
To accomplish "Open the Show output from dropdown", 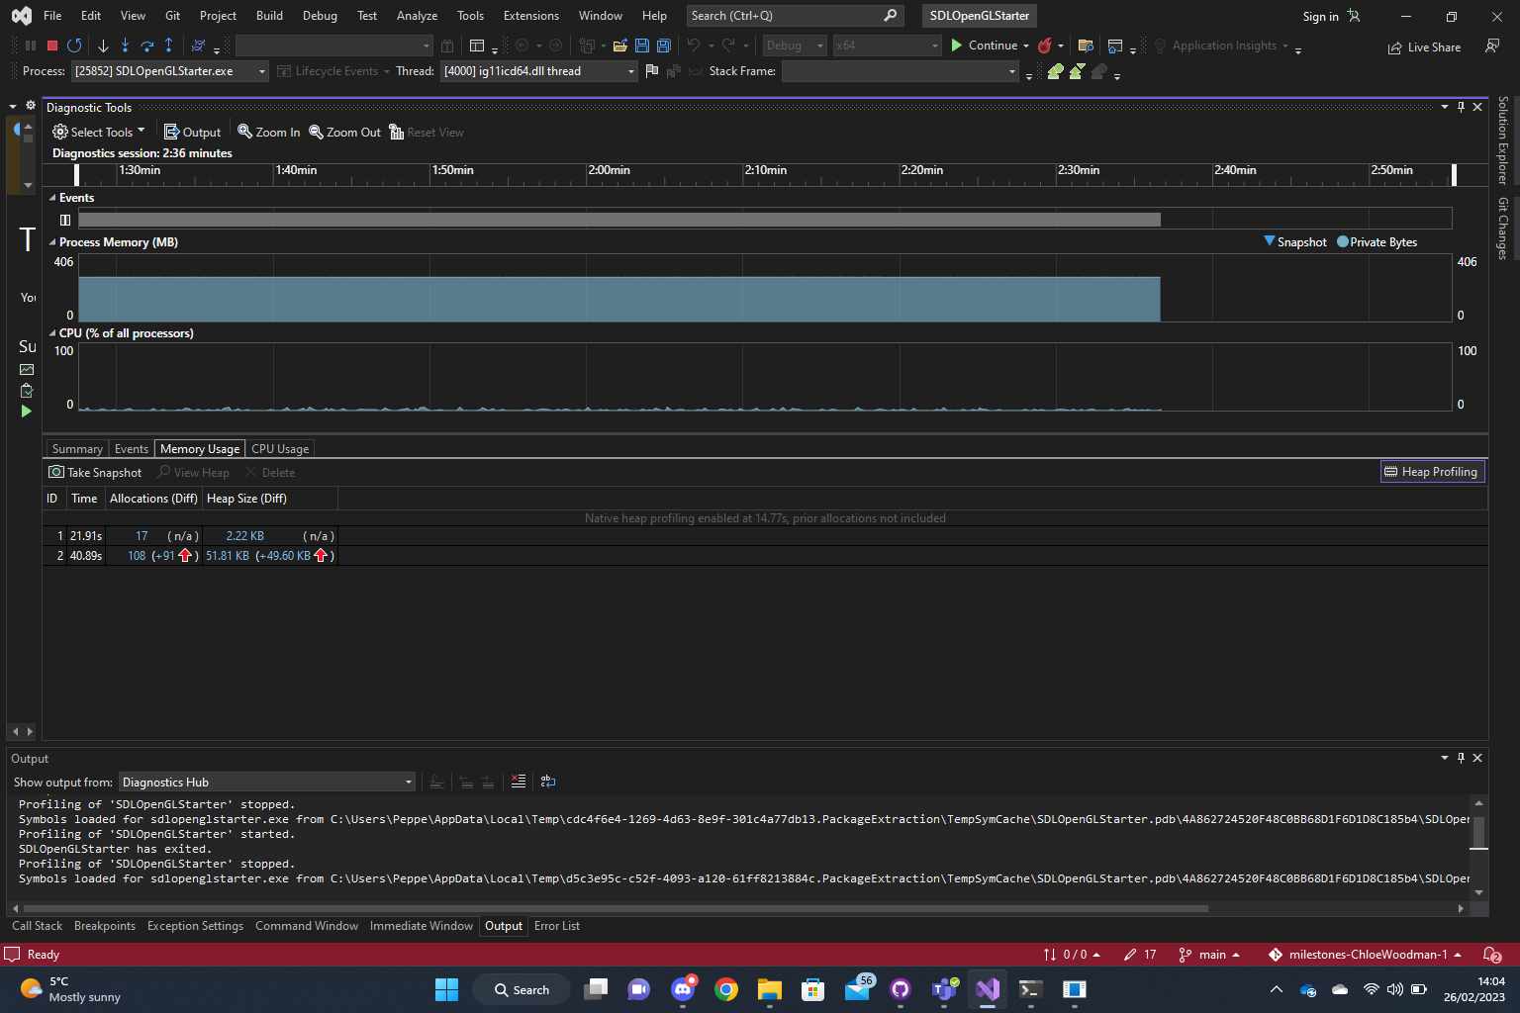I will (267, 782).
